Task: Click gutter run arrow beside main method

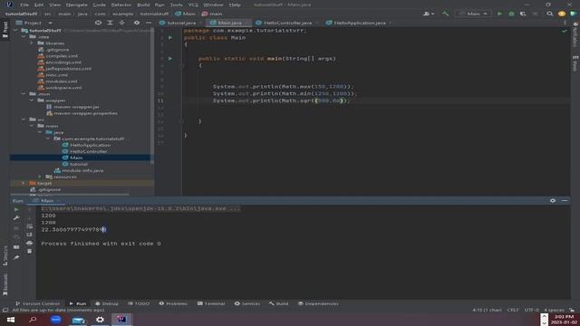Action: pyautogui.click(x=170, y=58)
